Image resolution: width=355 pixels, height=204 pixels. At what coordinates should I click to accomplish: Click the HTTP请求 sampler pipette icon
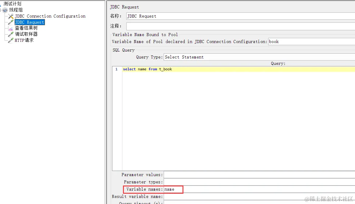[11, 40]
